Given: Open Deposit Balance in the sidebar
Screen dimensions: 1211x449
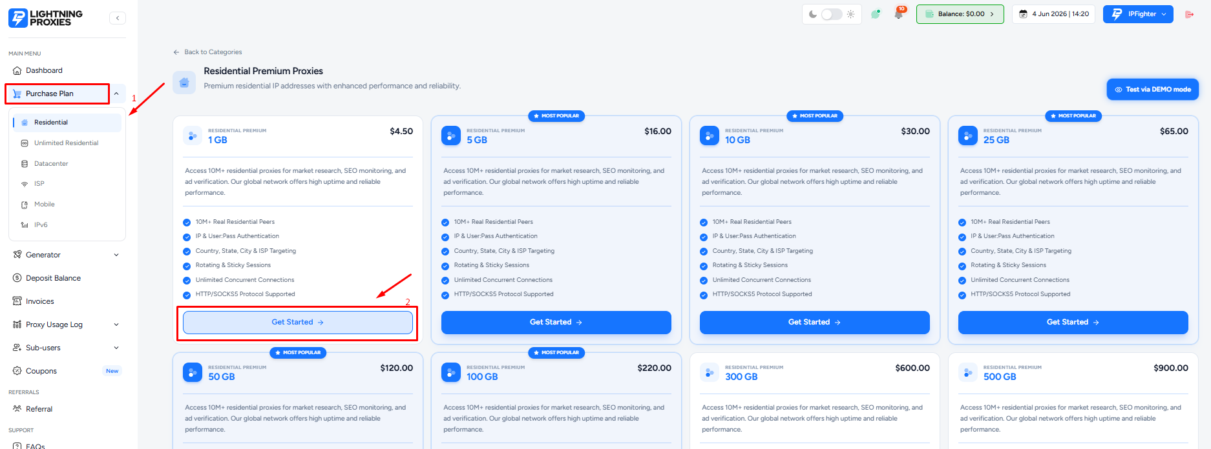Looking at the screenshot, I should coord(53,278).
